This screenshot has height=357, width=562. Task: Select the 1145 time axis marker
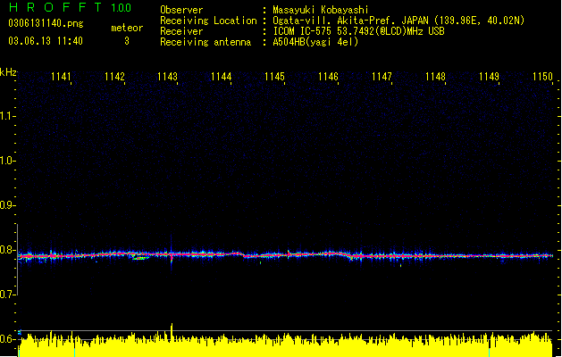tap(274, 77)
